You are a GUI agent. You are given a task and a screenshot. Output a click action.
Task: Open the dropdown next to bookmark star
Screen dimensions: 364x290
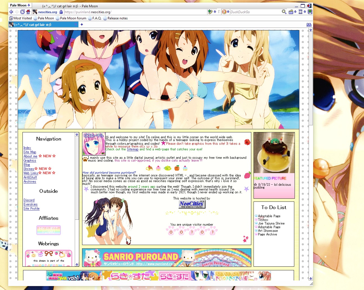215,12
